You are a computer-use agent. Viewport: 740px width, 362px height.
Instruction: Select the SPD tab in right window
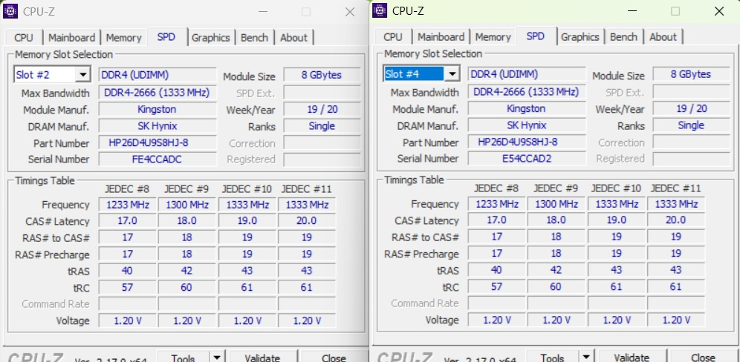click(x=536, y=36)
